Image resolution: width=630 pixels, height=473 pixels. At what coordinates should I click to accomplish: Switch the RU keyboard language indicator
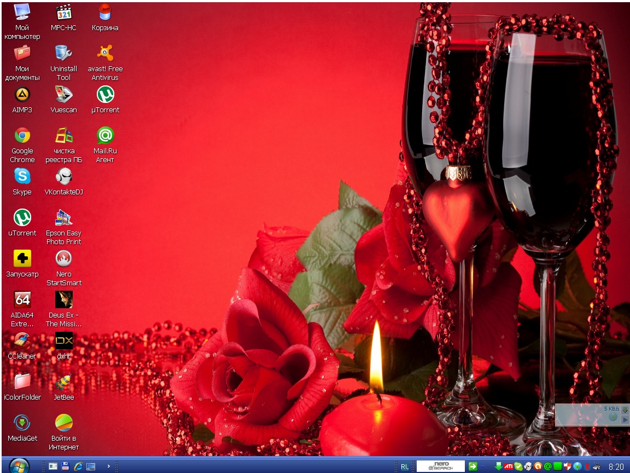point(404,466)
